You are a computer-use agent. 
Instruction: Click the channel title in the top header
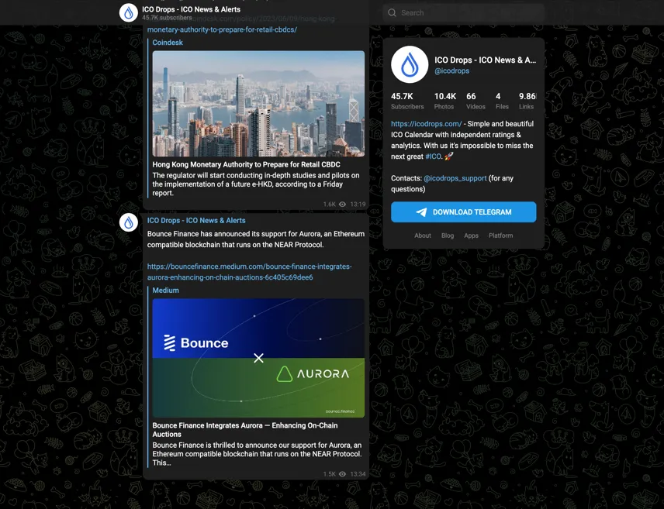click(191, 9)
